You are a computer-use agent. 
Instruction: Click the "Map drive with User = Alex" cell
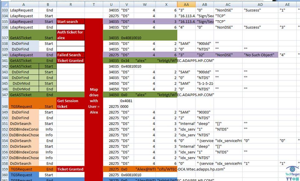[94, 100]
